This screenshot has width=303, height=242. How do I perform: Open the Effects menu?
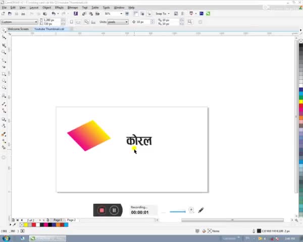coord(59,8)
